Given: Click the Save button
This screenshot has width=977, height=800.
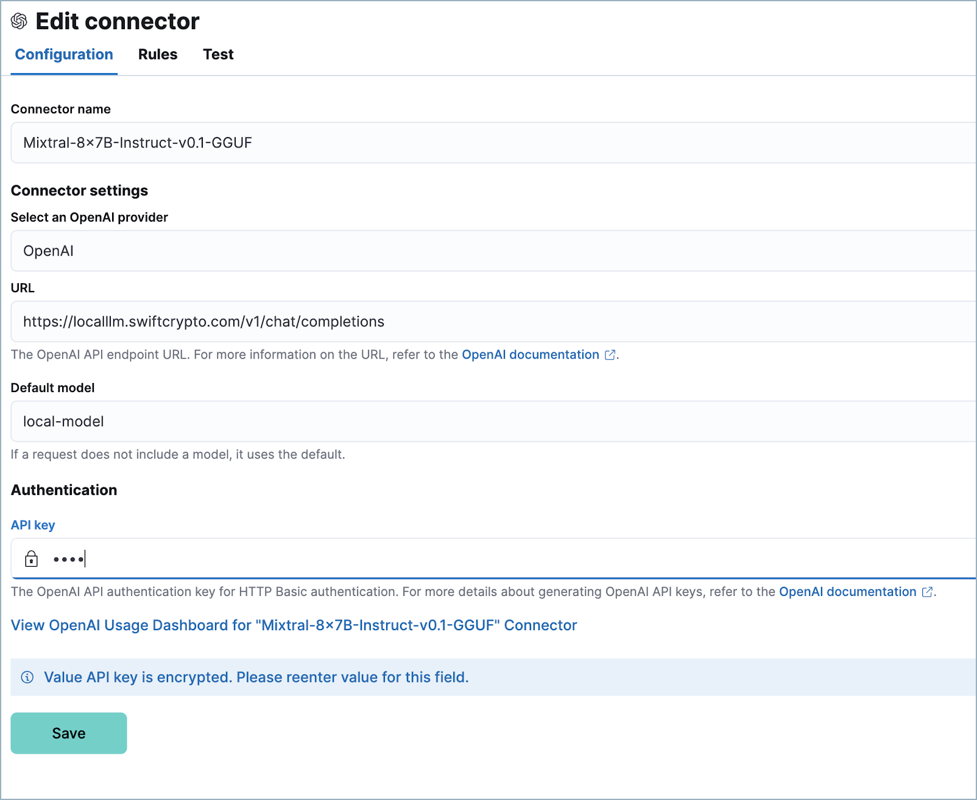Looking at the screenshot, I should pos(68,733).
